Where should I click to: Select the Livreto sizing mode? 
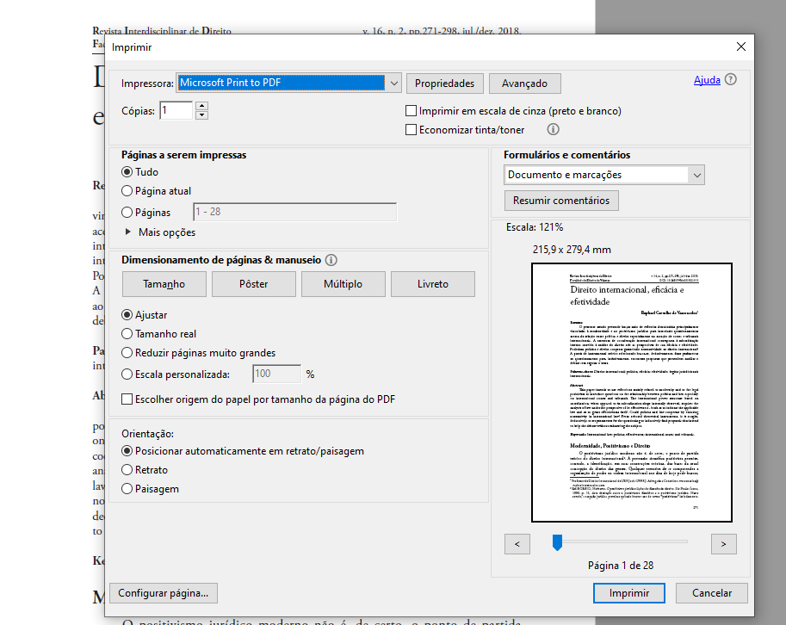coord(433,284)
